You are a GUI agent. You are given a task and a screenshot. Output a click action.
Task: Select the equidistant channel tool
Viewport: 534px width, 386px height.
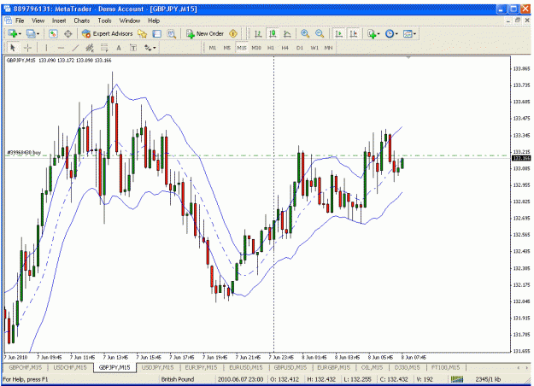pyautogui.click(x=90, y=48)
